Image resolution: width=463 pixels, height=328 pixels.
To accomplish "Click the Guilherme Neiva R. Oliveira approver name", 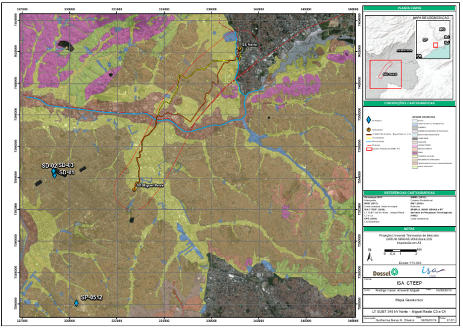I will click(395, 320).
